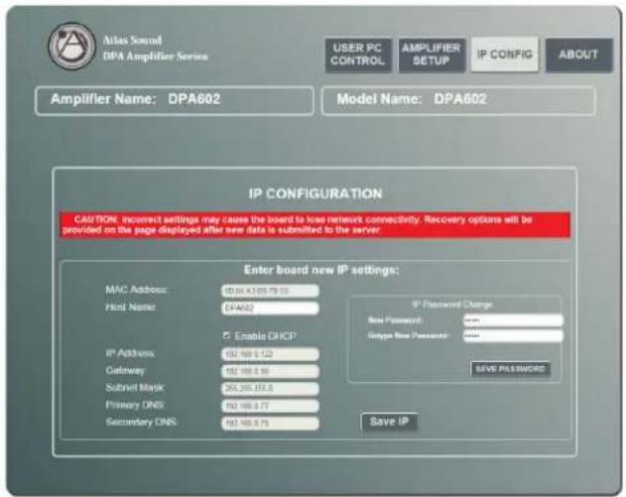Click the Model Name DPA602 box
Screen dimensions: 626x497
pos(458,100)
